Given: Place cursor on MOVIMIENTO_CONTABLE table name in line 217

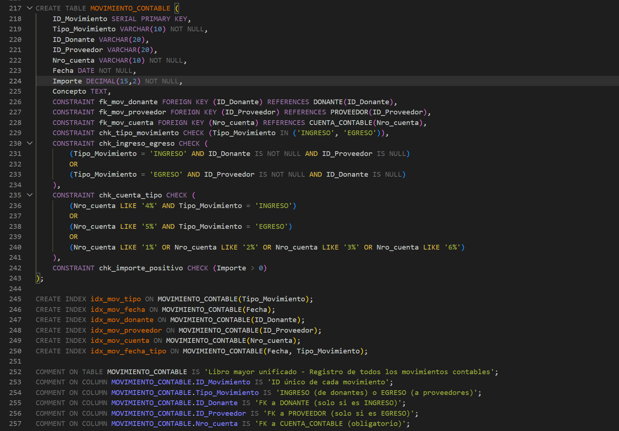Looking at the screenshot, I should coord(130,8).
